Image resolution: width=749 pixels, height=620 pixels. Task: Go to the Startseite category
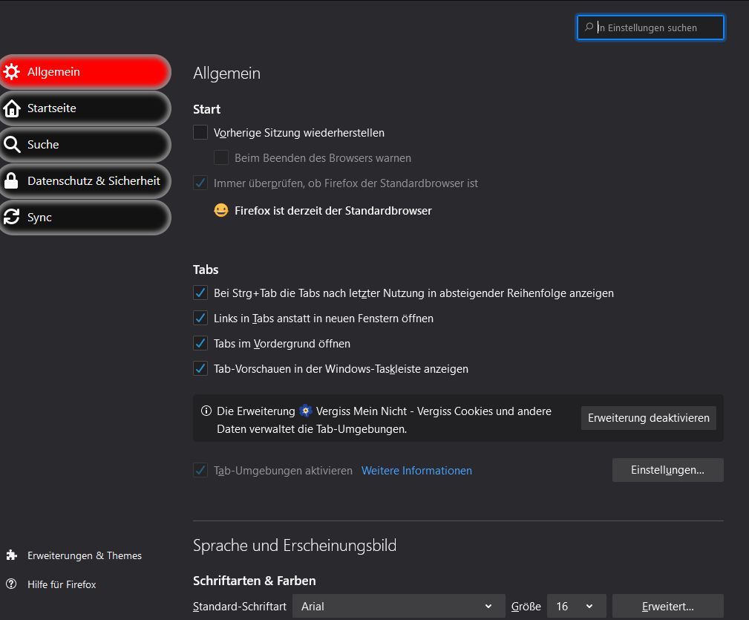tap(85, 108)
